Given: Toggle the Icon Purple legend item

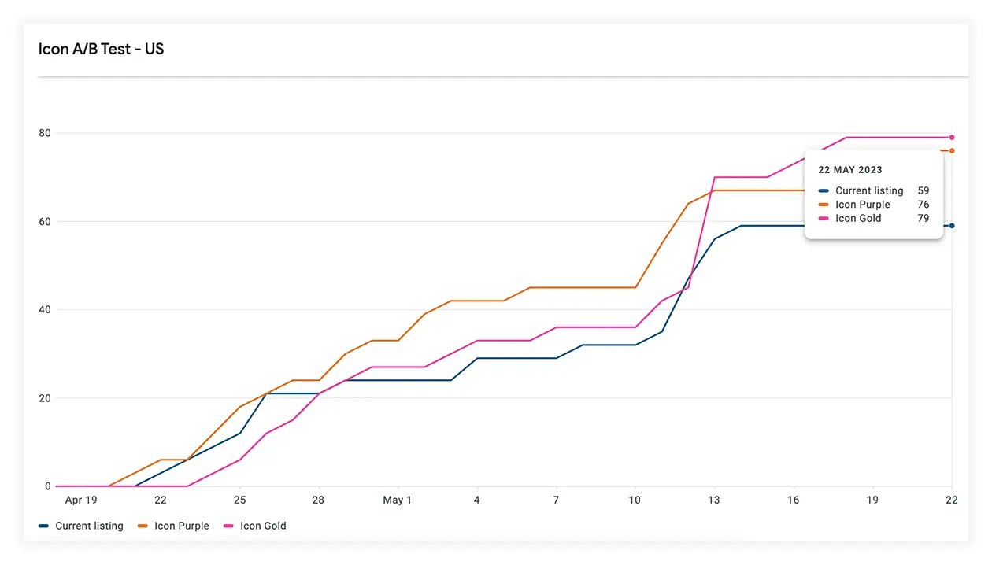Looking at the screenshot, I should click(181, 526).
